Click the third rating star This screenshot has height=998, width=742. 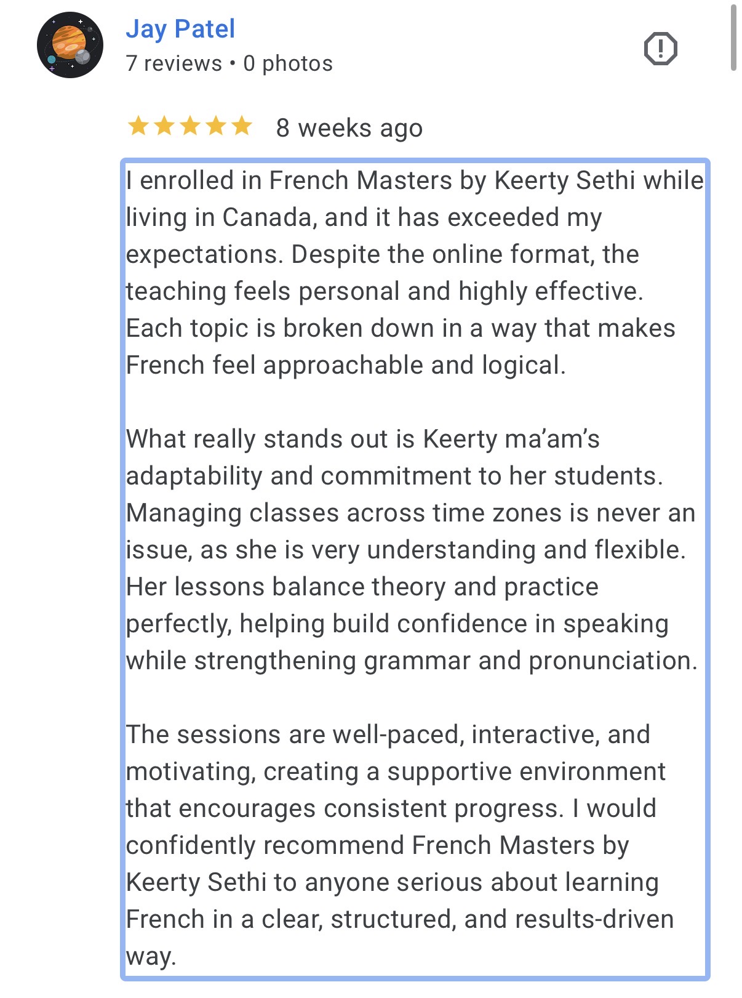[190, 126]
